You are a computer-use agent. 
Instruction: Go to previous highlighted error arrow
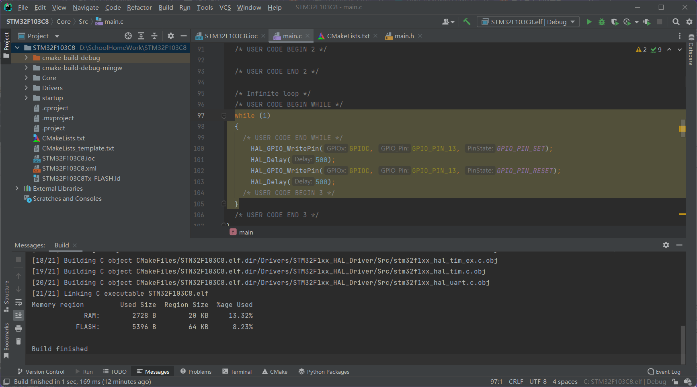(669, 49)
